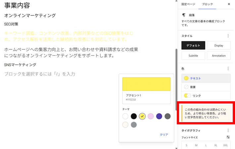This screenshot has width=235, height=149.
Task: Open the 背景 color setting
Action: (206, 87)
